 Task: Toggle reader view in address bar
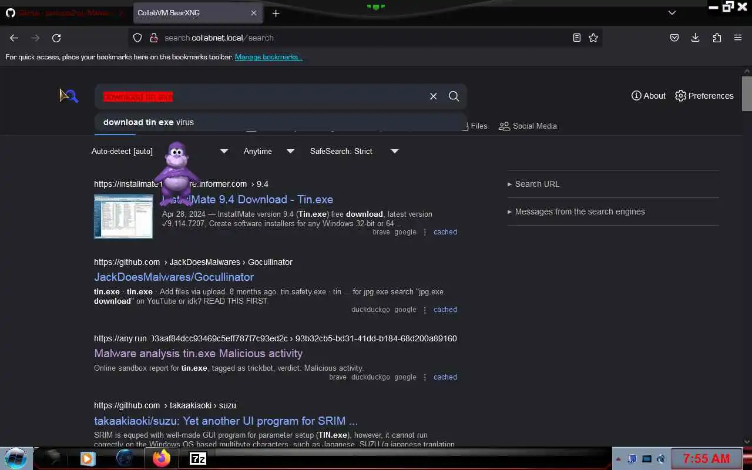click(577, 38)
